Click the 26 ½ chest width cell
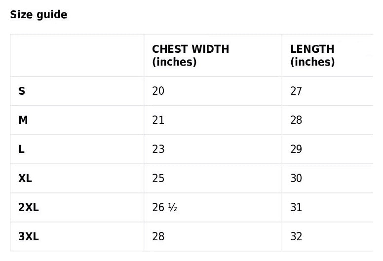 [x=165, y=208]
